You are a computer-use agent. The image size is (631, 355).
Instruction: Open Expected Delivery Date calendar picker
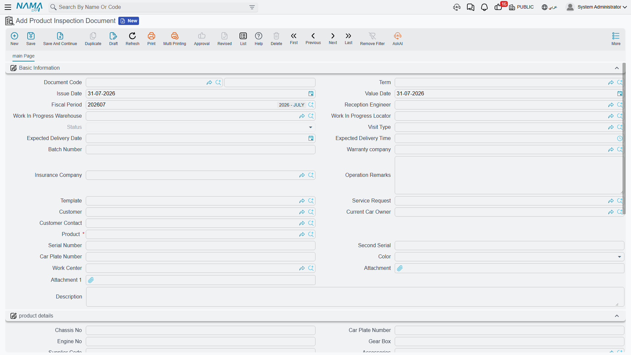pyautogui.click(x=311, y=138)
